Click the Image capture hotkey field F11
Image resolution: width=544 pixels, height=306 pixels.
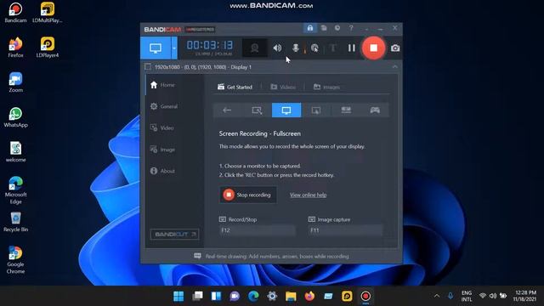[345, 230]
